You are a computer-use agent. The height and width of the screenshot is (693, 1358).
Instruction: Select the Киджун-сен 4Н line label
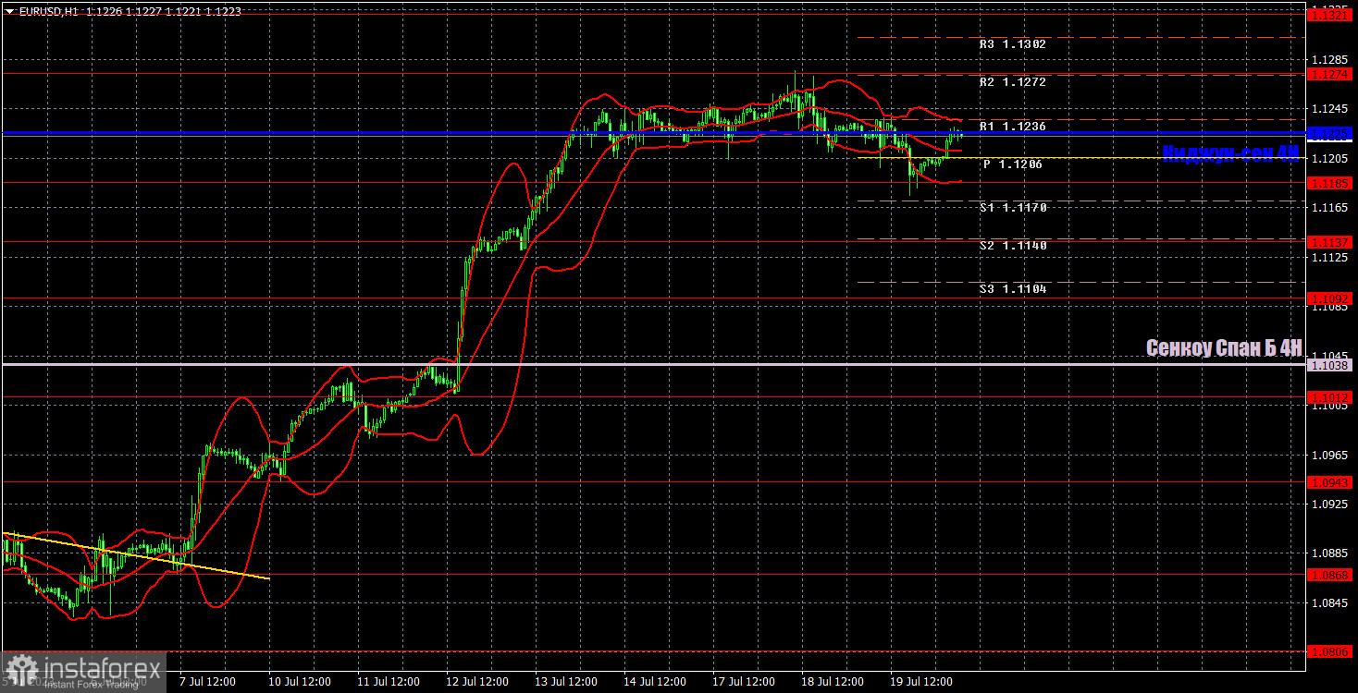(1231, 153)
